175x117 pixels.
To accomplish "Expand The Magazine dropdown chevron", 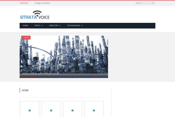I will (82, 25).
